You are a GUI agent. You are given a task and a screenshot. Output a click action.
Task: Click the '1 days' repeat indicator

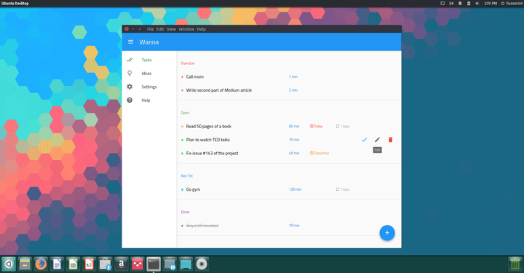(343, 127)
